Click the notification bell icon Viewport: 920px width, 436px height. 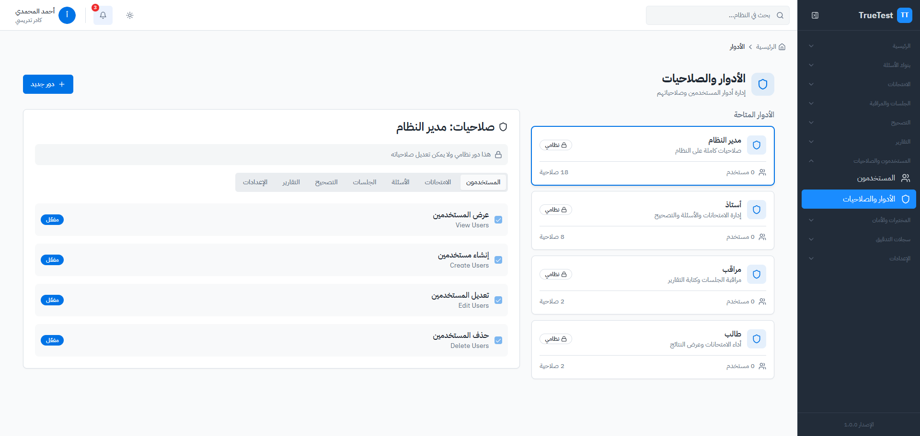[x=103, y=15]
